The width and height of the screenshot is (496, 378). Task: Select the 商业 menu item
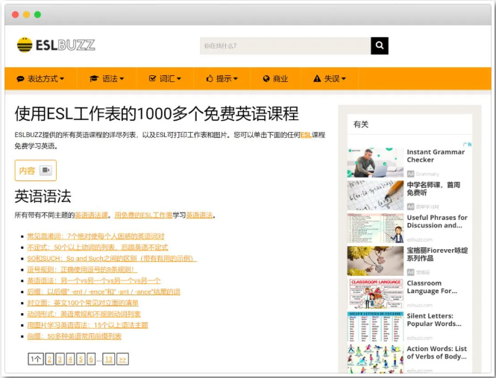280,78
